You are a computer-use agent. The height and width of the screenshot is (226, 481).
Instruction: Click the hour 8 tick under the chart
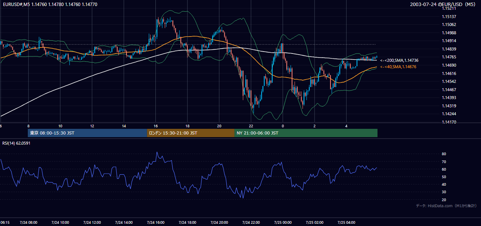(28, 126)
